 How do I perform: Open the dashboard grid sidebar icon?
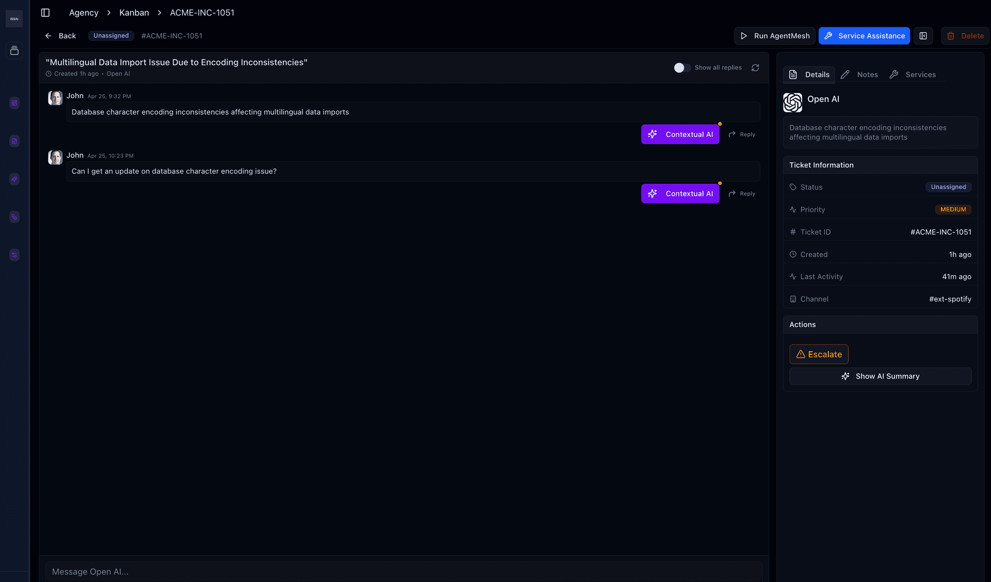14,103
